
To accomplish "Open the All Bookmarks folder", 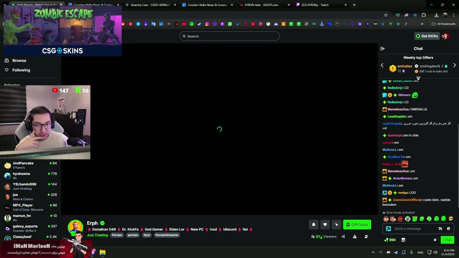I will [444, 24].
